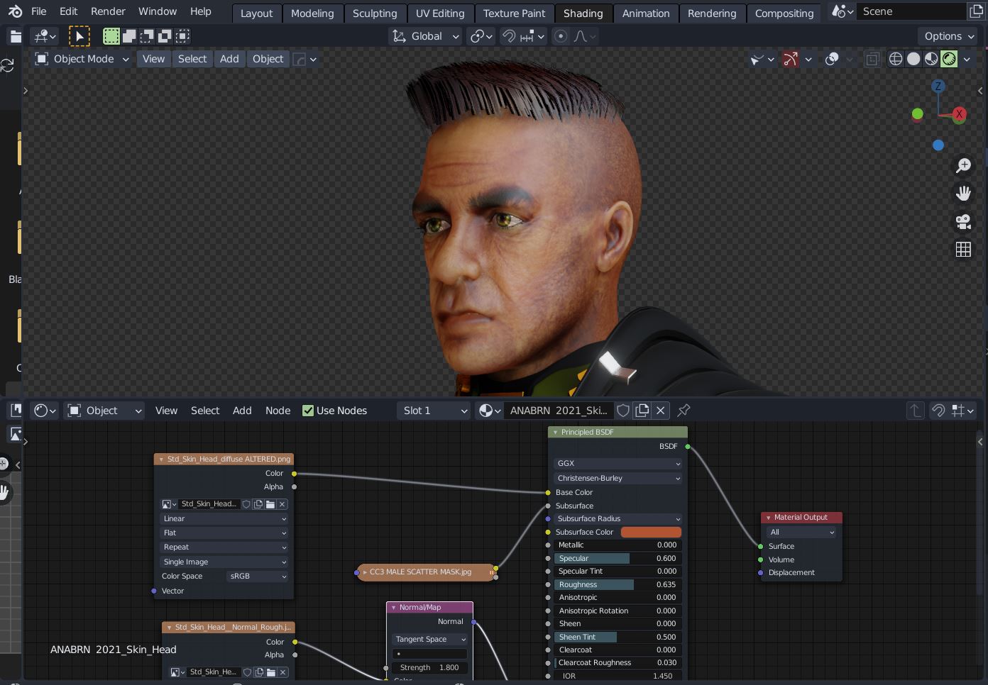The width and height of the screenshot is (988, 685).
Task: Switch to Texture Paint workspace tab
Action: click(x=514, y=13)
